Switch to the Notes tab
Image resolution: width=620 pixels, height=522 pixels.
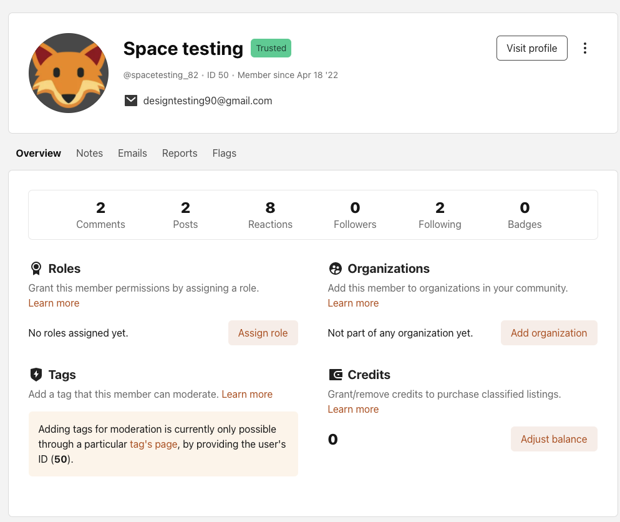89,153
